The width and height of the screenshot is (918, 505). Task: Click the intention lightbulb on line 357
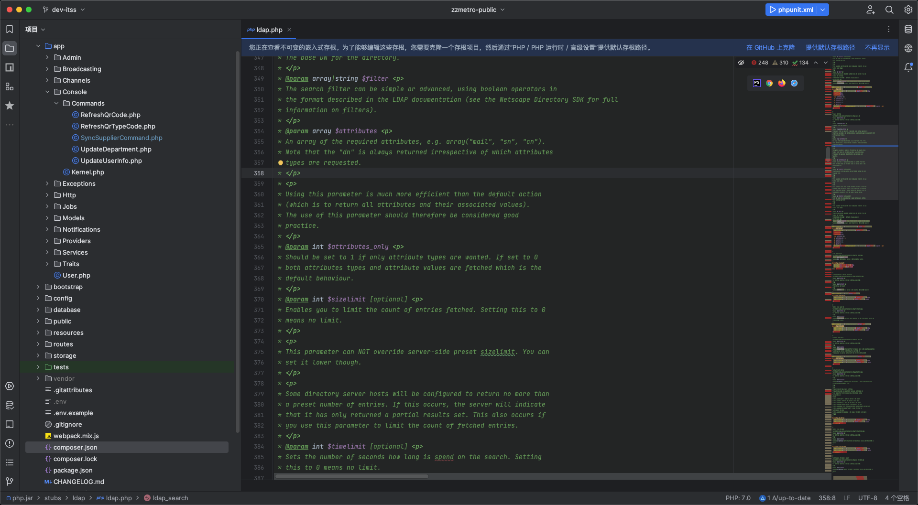(281, 163)
